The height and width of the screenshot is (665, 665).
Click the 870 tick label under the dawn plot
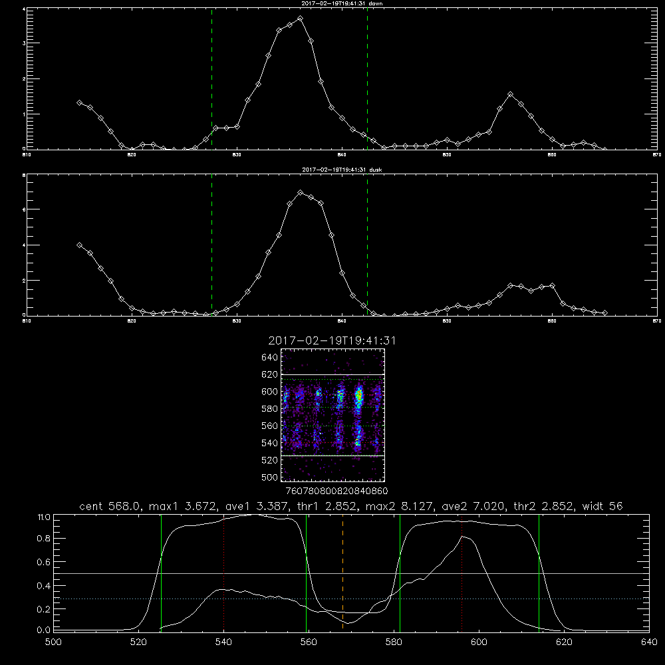[x=657, y=155]
